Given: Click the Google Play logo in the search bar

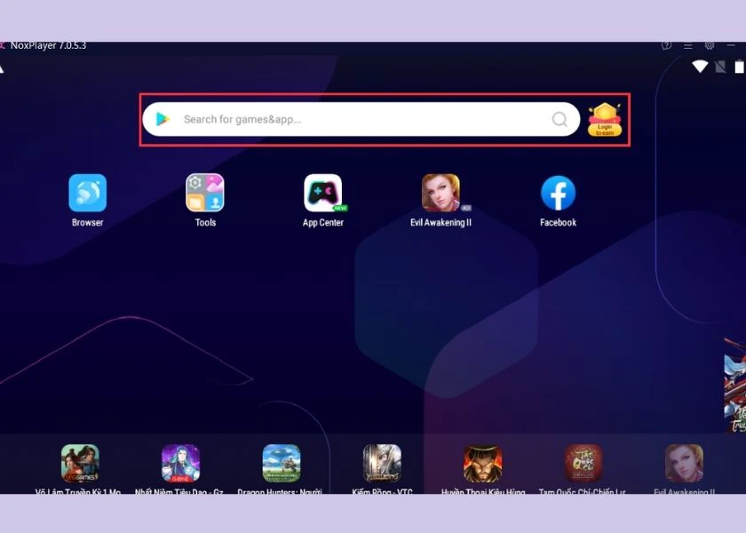Looking at the screenshot, I should click(163, 119).
